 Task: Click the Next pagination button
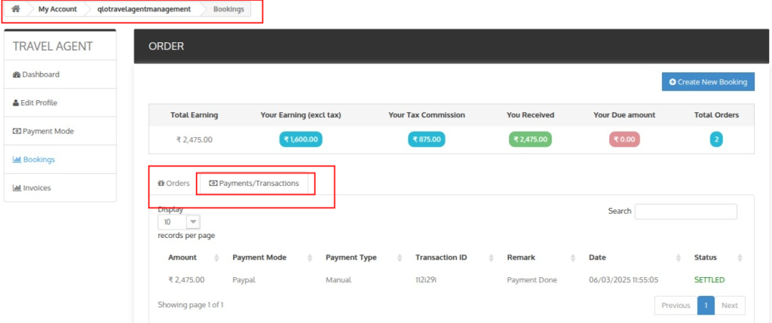coord(730,305)
